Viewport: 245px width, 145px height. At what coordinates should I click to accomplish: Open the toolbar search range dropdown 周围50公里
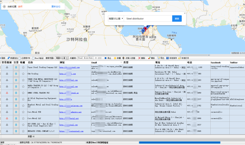coord(62,58)
